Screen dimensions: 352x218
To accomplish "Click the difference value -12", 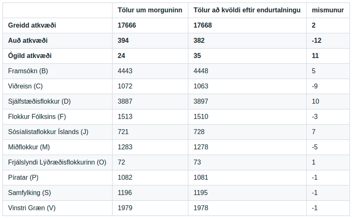I will pyautogui.click(x=316, y=40).
